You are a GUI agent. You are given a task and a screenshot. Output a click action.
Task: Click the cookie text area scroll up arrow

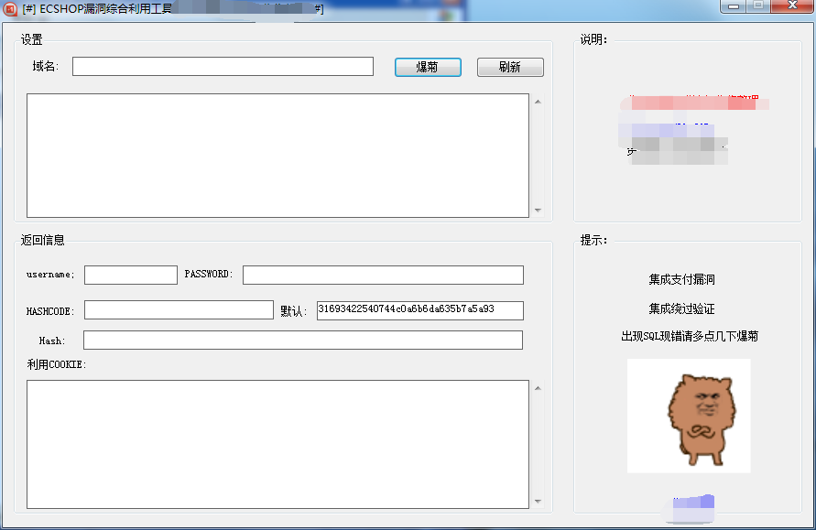point(538,388)
